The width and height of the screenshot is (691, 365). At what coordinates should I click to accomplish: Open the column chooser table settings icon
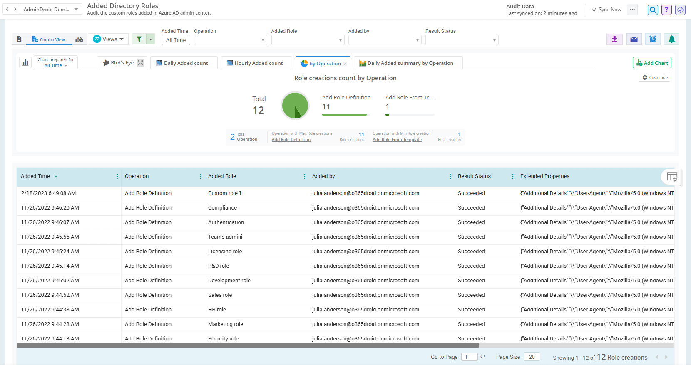pyautogui.click(x=672, y=177)
